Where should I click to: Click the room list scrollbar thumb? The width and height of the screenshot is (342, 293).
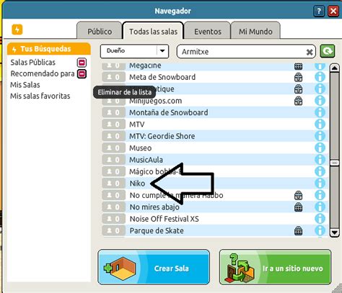[335, 163]
